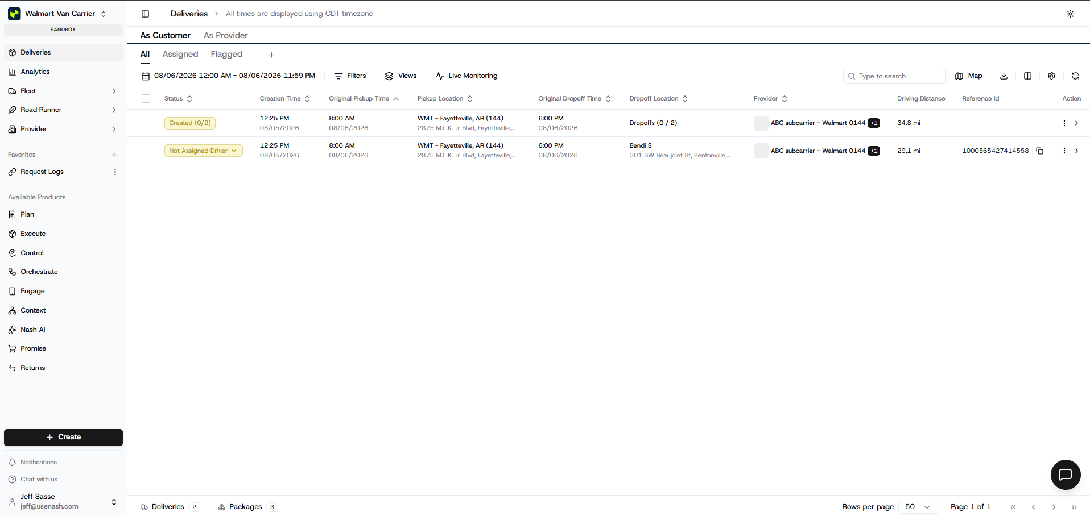The height and width of the screenshot is (516, 1090).
Task: Open details arrow for Bendi S row
Action: 1076,151
